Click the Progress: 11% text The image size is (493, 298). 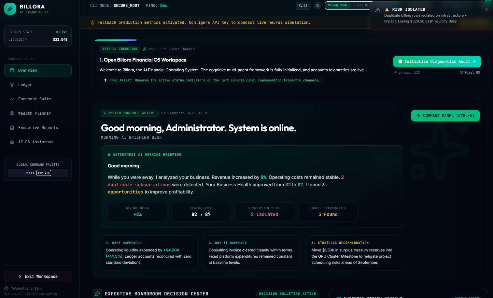[407, 73]
